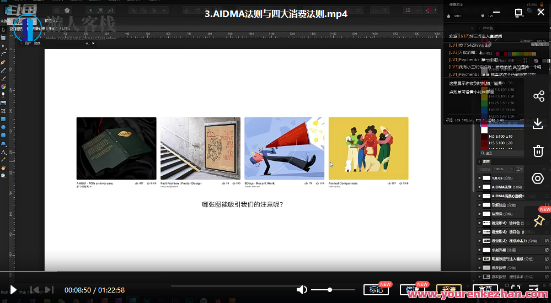Expand the 视觉形式:视觉冲击力 group
This screenshot has width=551, height=303.
pyautogui.click(x=480, y=241)
